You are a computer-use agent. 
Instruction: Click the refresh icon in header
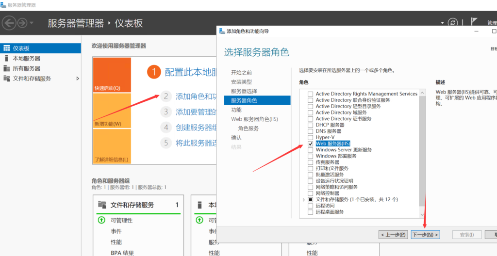click(453, 23)
